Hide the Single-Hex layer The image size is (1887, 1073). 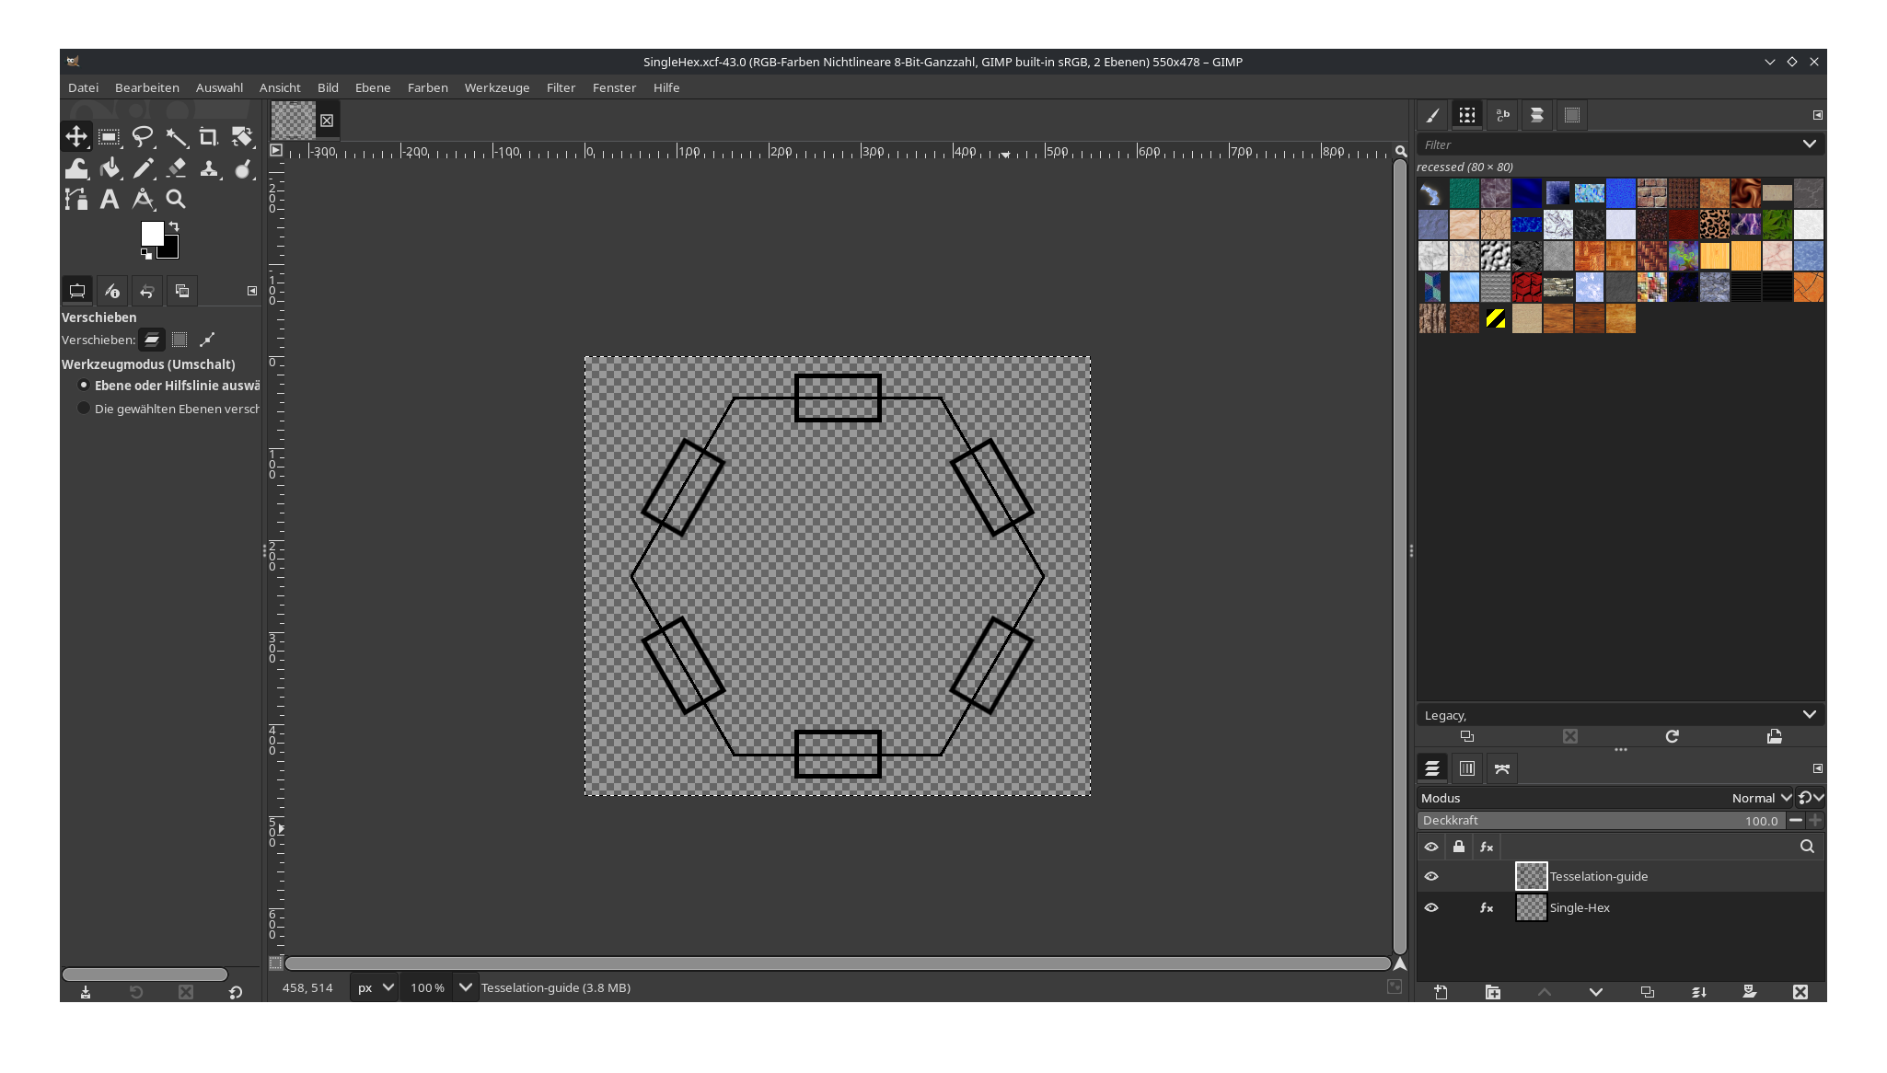[x=1431, y=907]
